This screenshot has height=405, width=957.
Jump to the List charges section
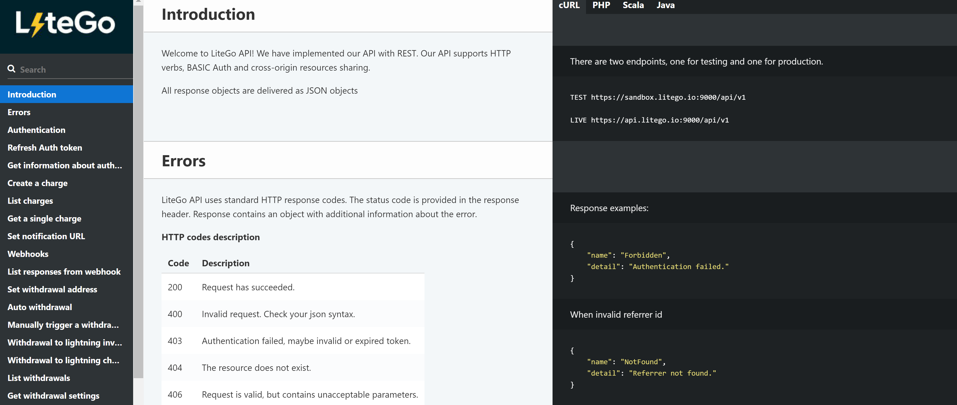(x=30, y=201)
